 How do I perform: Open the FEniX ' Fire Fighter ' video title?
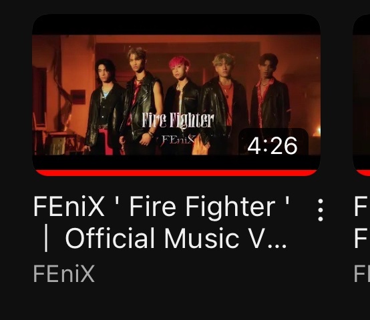tap(161, 222)
